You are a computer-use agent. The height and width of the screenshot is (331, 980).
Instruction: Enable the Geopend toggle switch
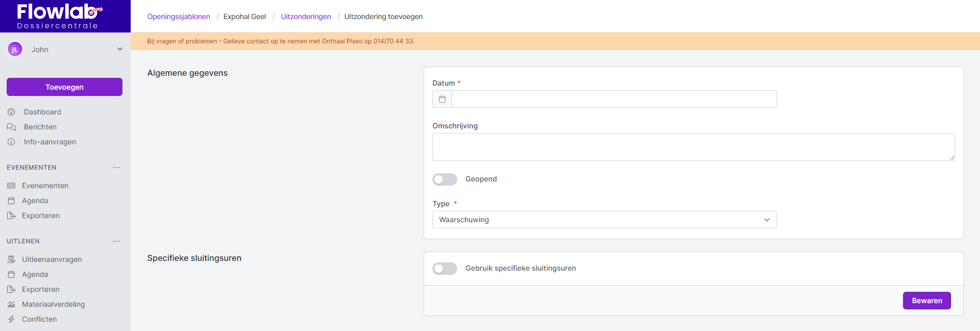pos(445,179)
